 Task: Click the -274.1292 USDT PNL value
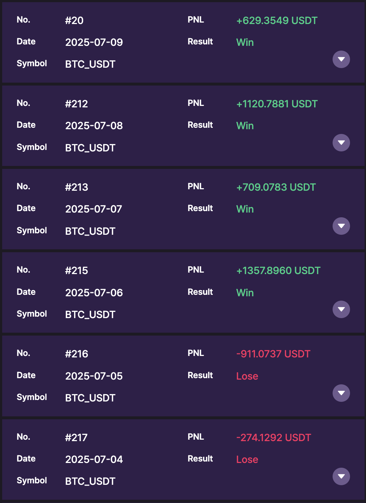click(273, 438)
